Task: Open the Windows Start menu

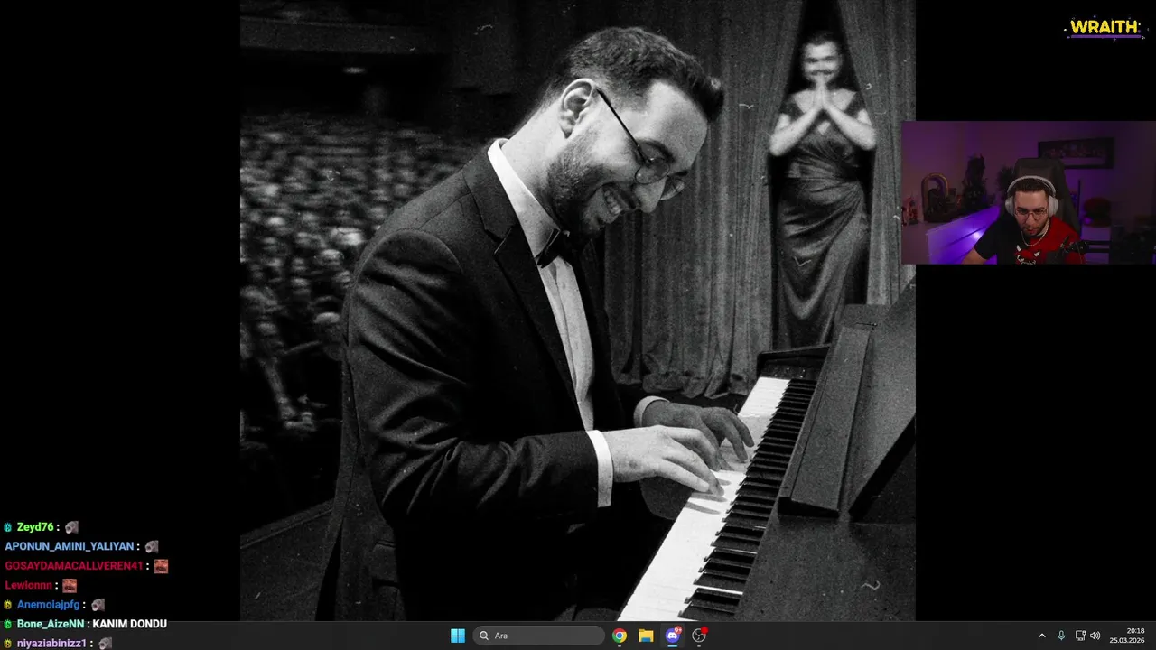Action: (458, 636)
